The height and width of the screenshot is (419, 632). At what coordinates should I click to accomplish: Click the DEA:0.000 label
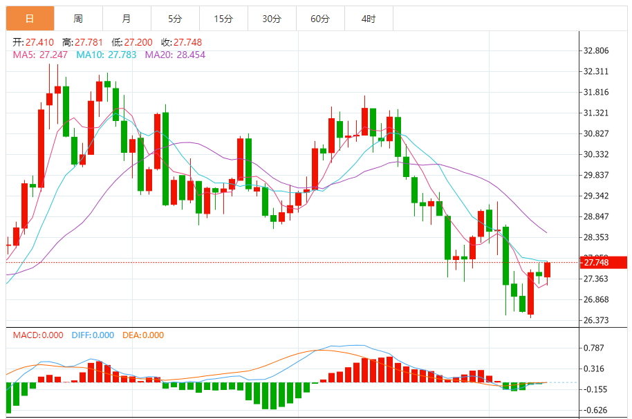point(143,335)
